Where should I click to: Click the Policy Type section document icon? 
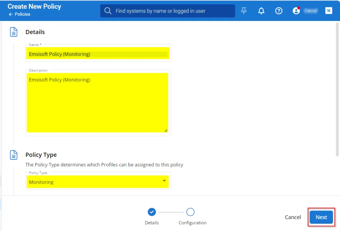pyautogui.click(x=14, y=155)
